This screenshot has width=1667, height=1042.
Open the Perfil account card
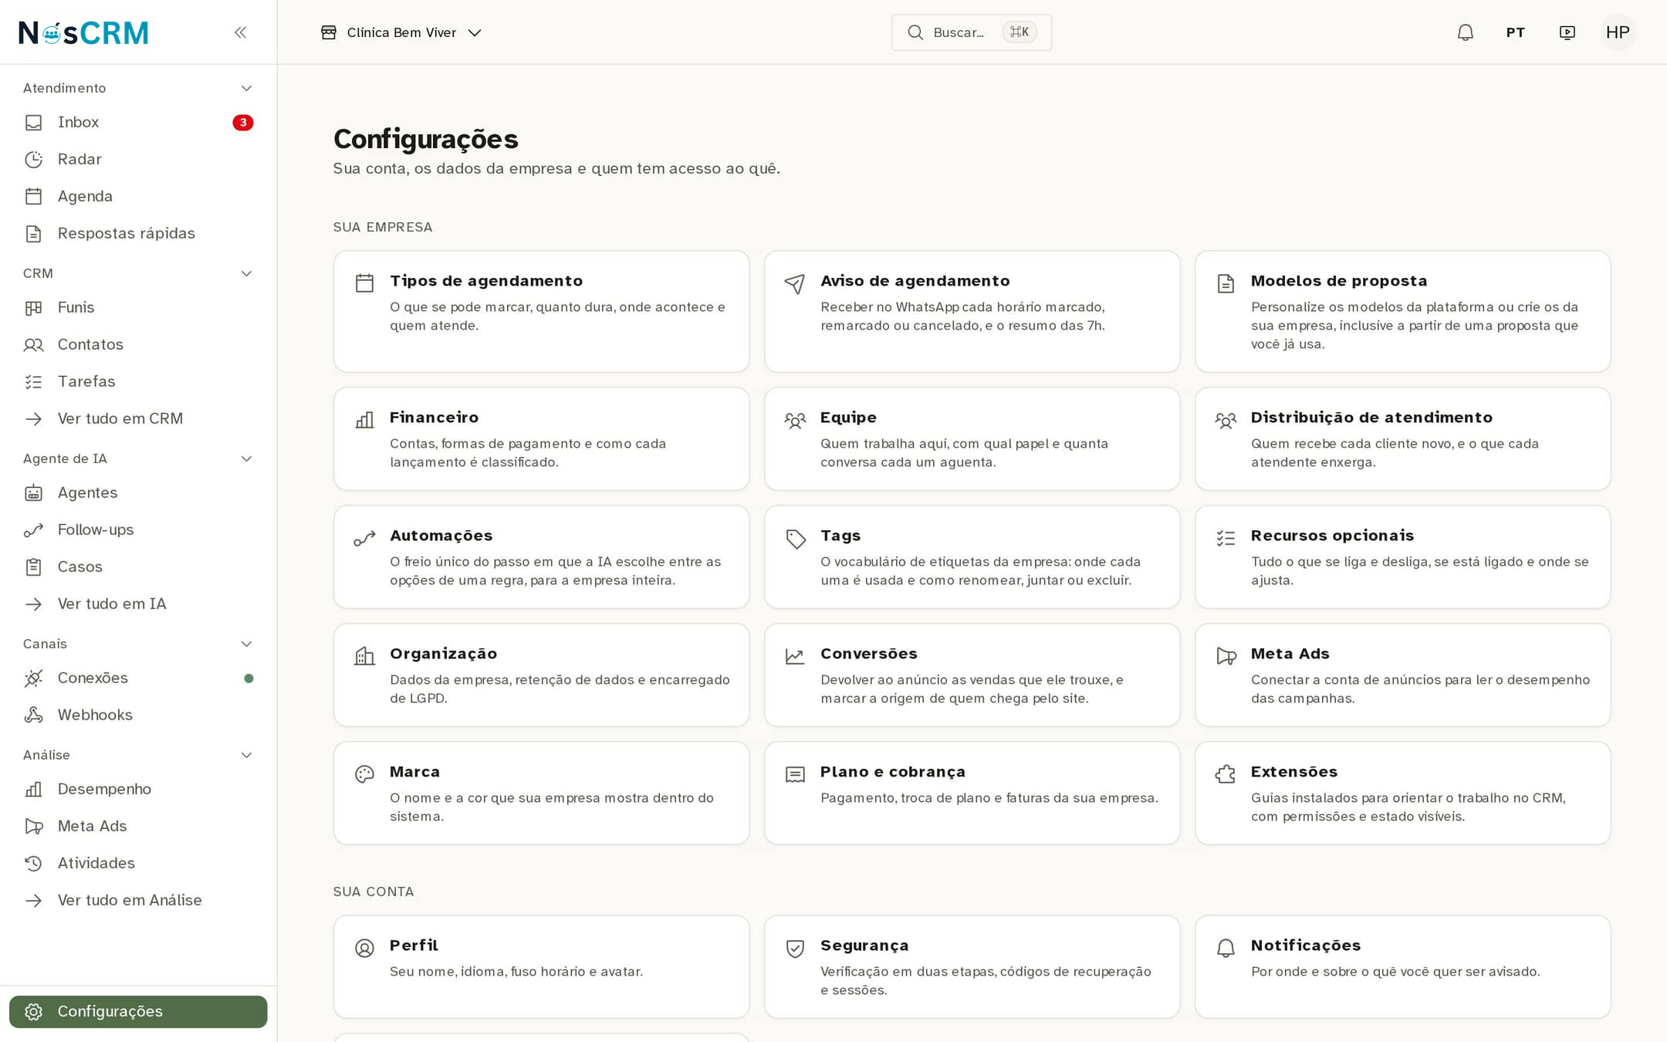click(x=541, y=966)
